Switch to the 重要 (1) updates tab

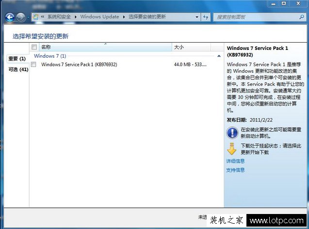tap(17, 59)
